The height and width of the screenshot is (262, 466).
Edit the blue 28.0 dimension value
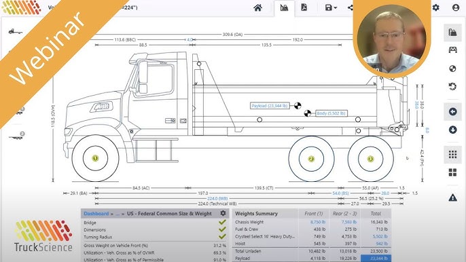click(x=385, y=193)
